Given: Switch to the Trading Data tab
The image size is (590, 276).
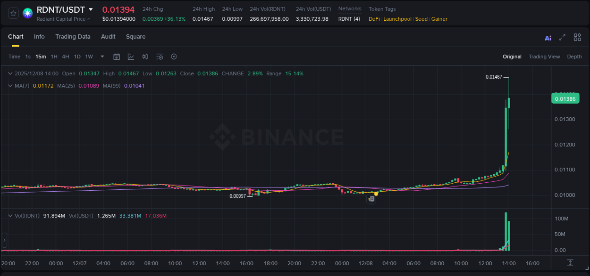Looking at the screenshot, I should click(x=73, y=37).
